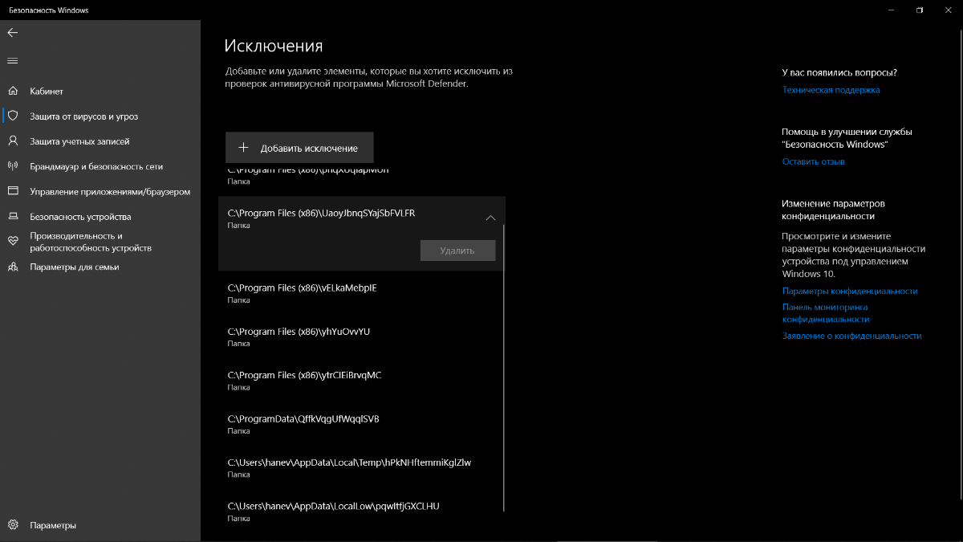Click the Параметры gear icon
This screenshot has width=963, height=542.
pyautogui.click(x=12, y=525)
